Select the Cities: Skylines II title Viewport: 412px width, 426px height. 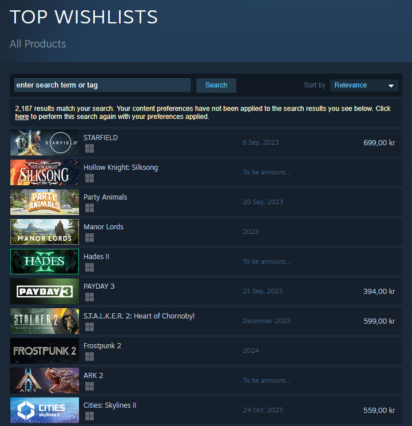pos(110,405)
